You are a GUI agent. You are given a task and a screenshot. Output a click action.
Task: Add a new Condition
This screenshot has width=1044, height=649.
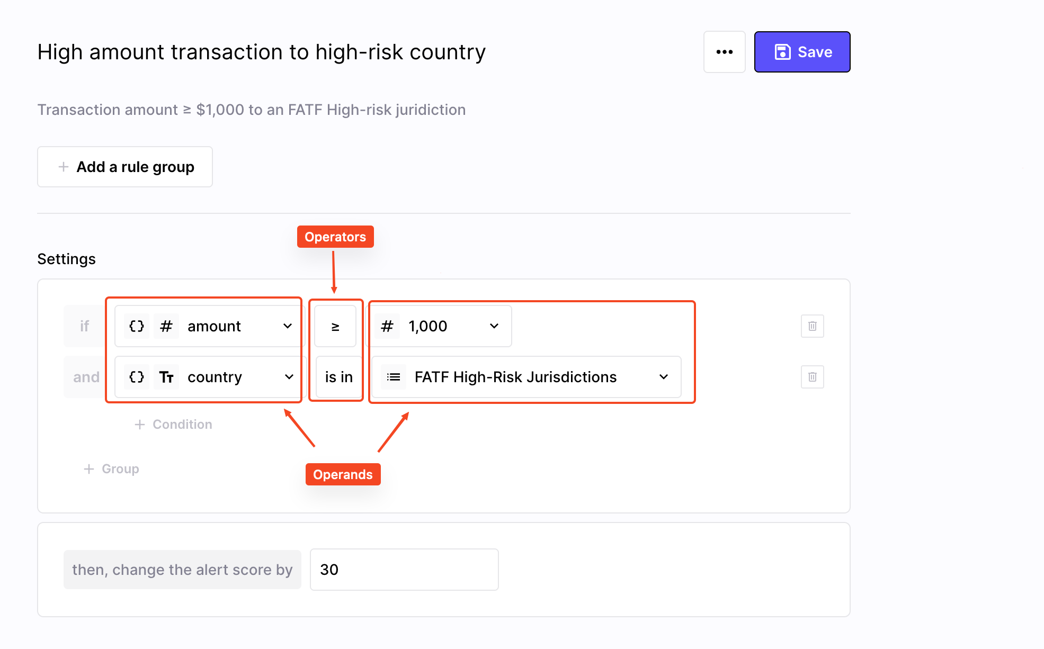[173, 425]
